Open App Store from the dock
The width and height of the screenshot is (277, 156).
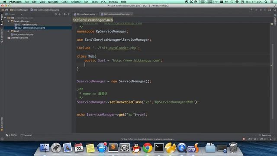click(x=102, y=148)
